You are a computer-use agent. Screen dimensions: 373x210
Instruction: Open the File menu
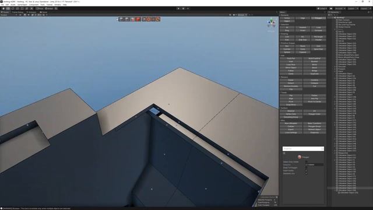point(2,5)
